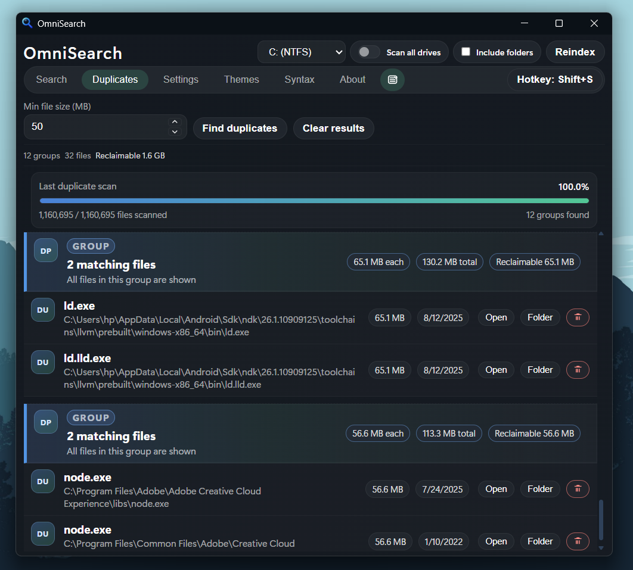The height and width of the screenshot is (570, 633).
Task: Open the Syntax tab
Action: pos(299,79)
